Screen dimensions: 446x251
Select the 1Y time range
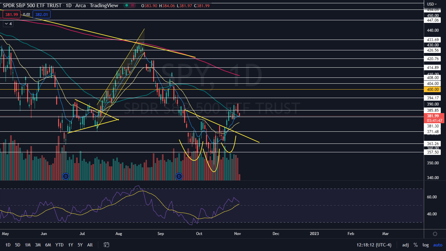tap(71, 245)
